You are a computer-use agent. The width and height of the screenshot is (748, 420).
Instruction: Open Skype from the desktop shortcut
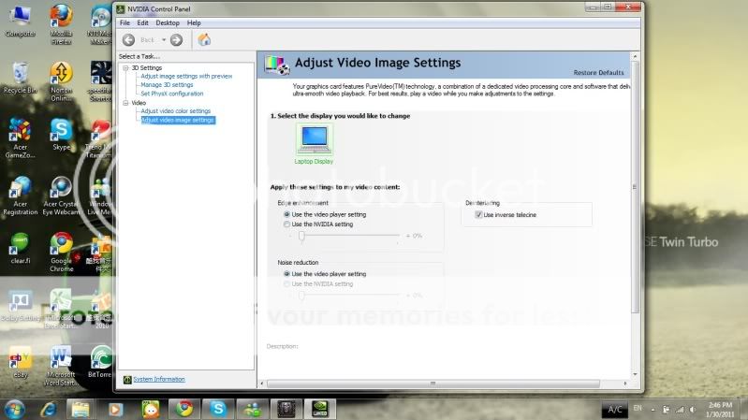pos(61,132)
